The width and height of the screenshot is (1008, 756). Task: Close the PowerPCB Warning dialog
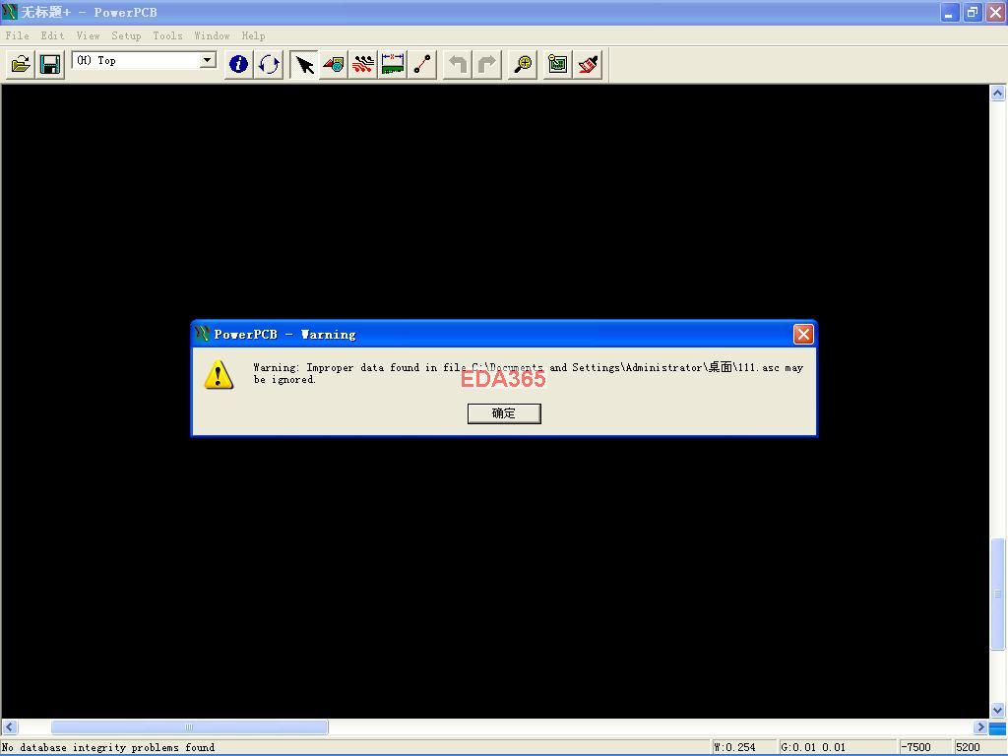tap(803, 335)
